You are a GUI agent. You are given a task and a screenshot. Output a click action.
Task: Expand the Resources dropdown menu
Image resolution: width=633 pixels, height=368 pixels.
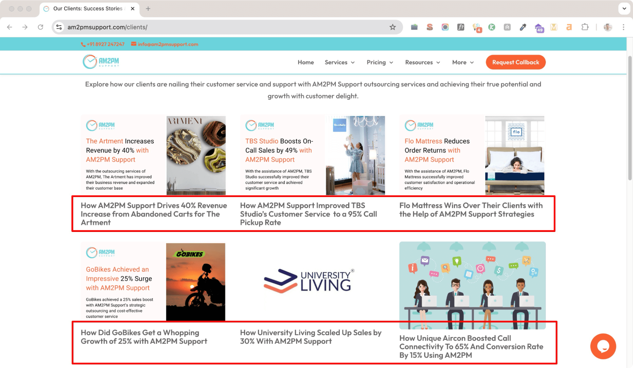(422, 62)
